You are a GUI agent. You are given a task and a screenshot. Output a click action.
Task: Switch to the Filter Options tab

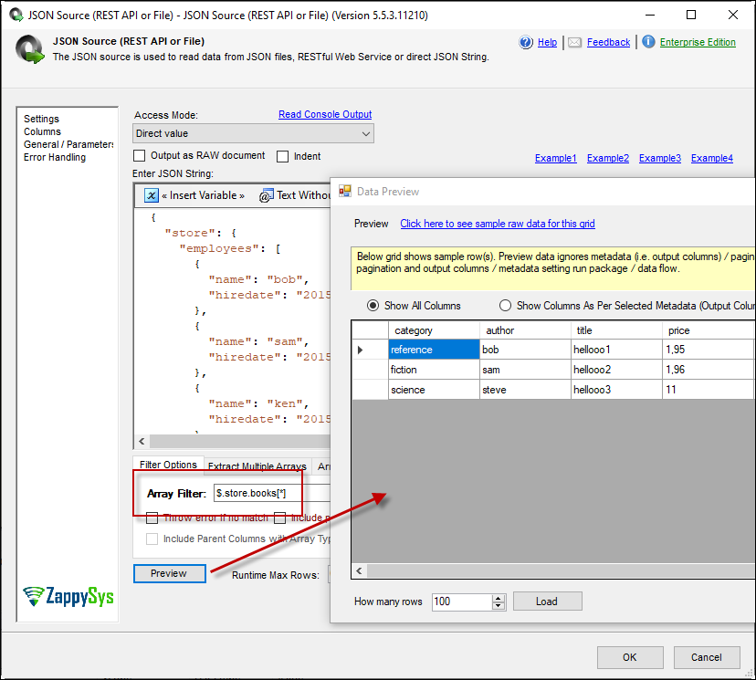[x=168, y=466]
